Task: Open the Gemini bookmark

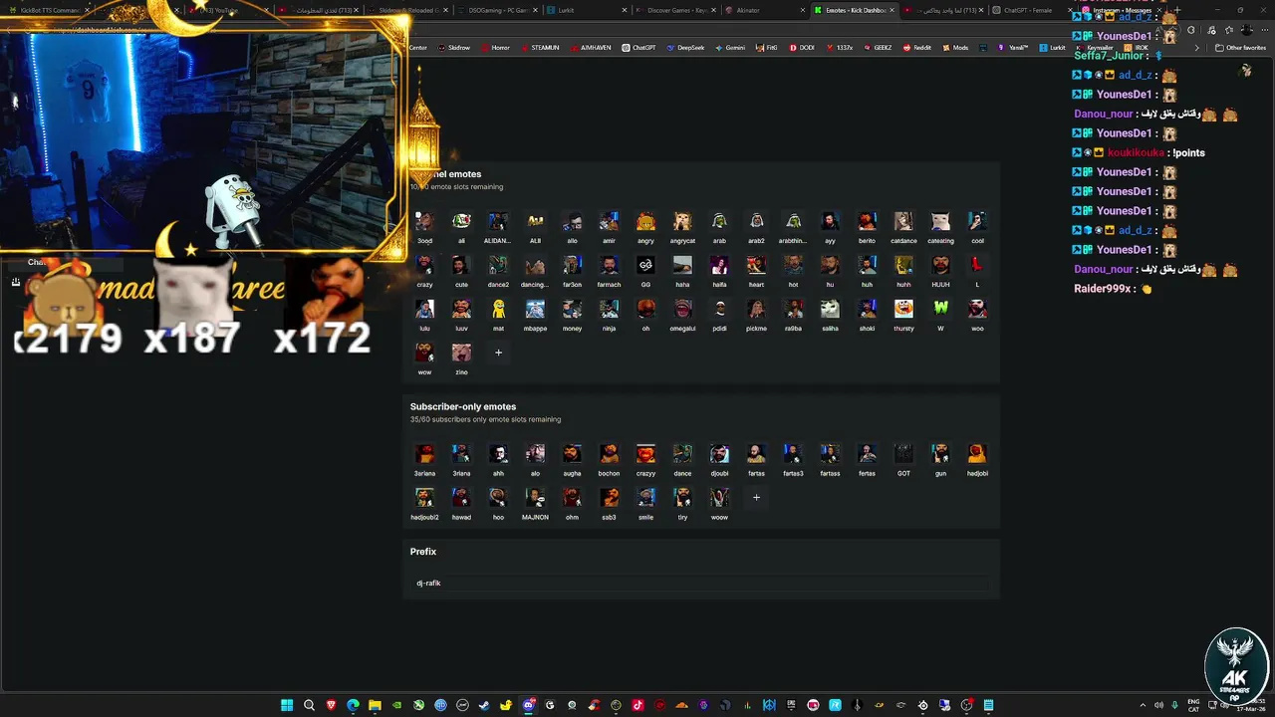Action: 729,48
